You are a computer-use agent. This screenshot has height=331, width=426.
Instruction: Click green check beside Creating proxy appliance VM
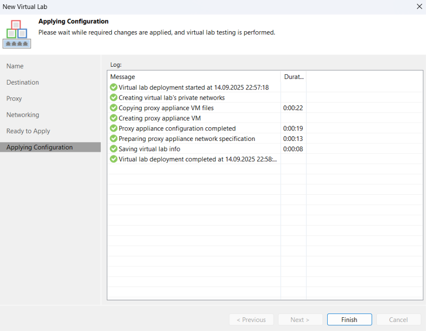[113, 118]
